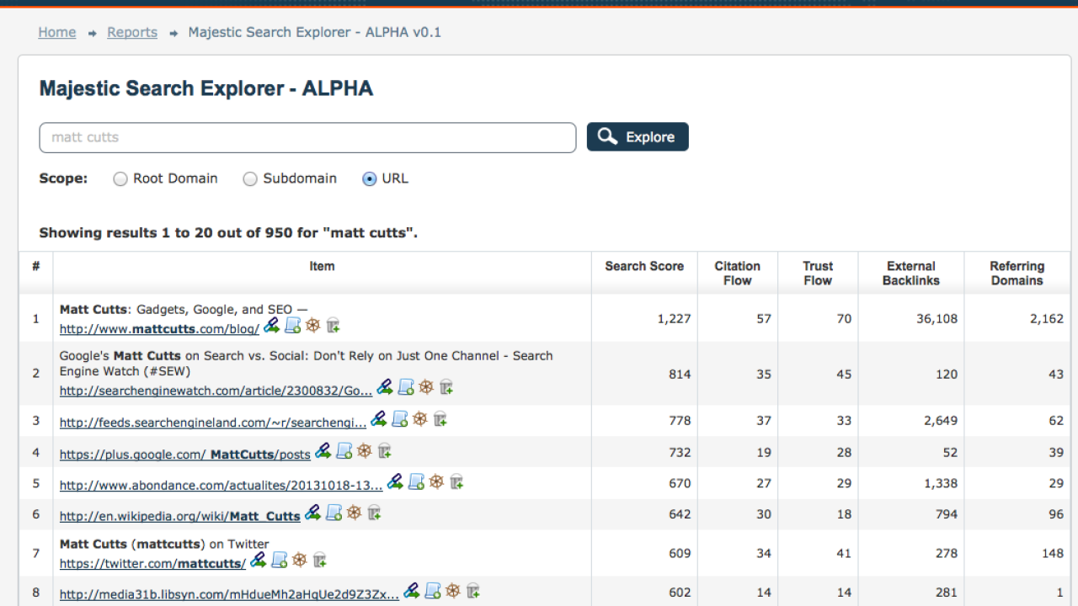1078x606 pixels.
Task: Select the Root Domain scope option
Action: pyautogui.click(x=120, y=179)
